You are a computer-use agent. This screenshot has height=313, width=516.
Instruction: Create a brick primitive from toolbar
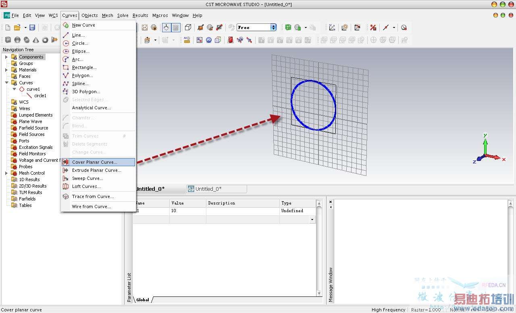point(8,40)
